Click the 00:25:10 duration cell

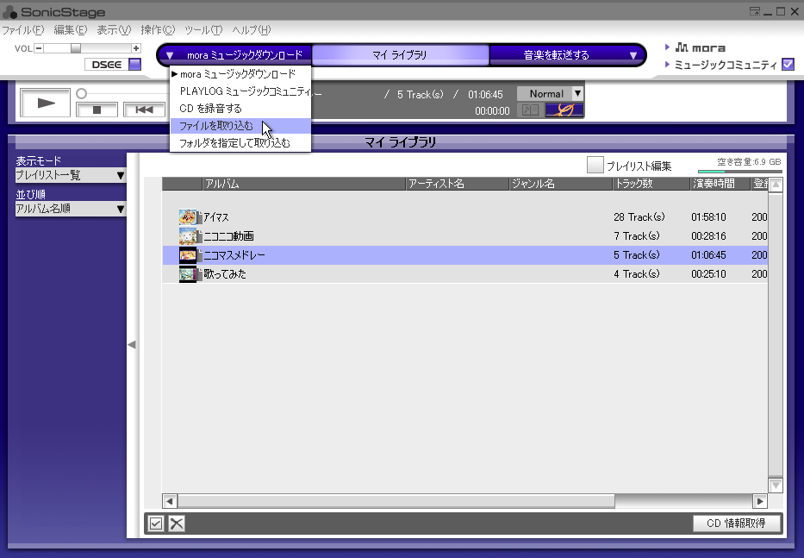(x=708, y=274)
